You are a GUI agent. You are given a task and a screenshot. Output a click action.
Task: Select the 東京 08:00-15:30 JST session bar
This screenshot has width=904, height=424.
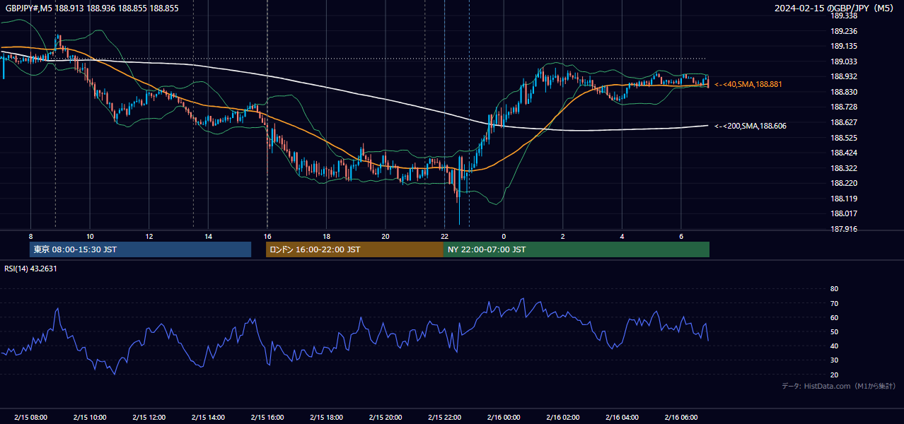pyautogui.click(x=140, y=249)
